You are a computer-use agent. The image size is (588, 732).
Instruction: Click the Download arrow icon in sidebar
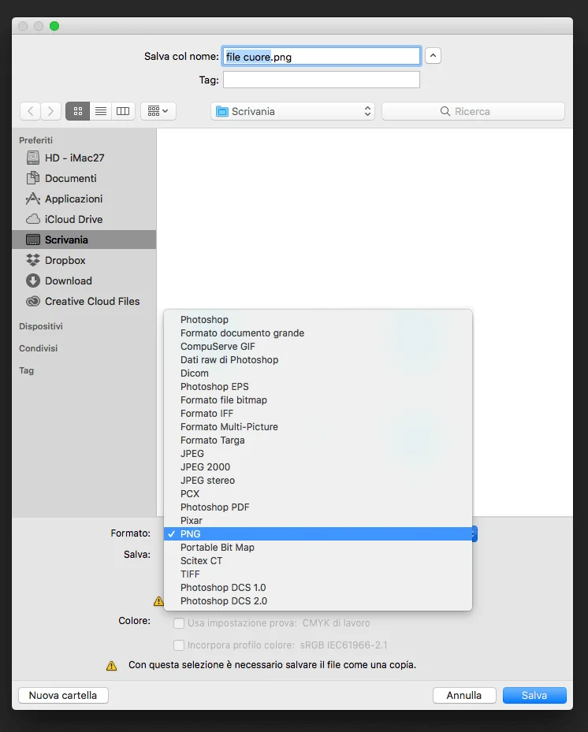click(x=32, y=281)
